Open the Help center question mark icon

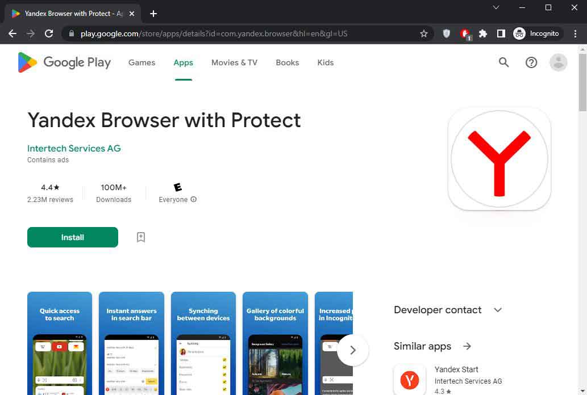pos(531,62)
